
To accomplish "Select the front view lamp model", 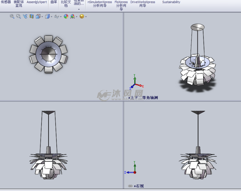I will (x=48, y=145).
